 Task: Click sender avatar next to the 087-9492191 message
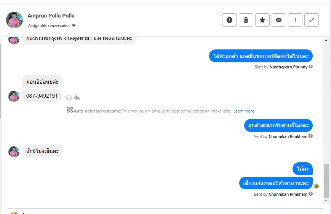tap(14, 96)
